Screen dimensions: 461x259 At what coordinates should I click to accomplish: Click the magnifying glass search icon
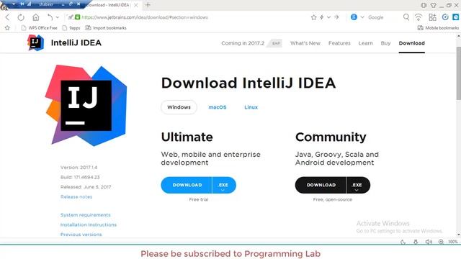coord(406,17)
